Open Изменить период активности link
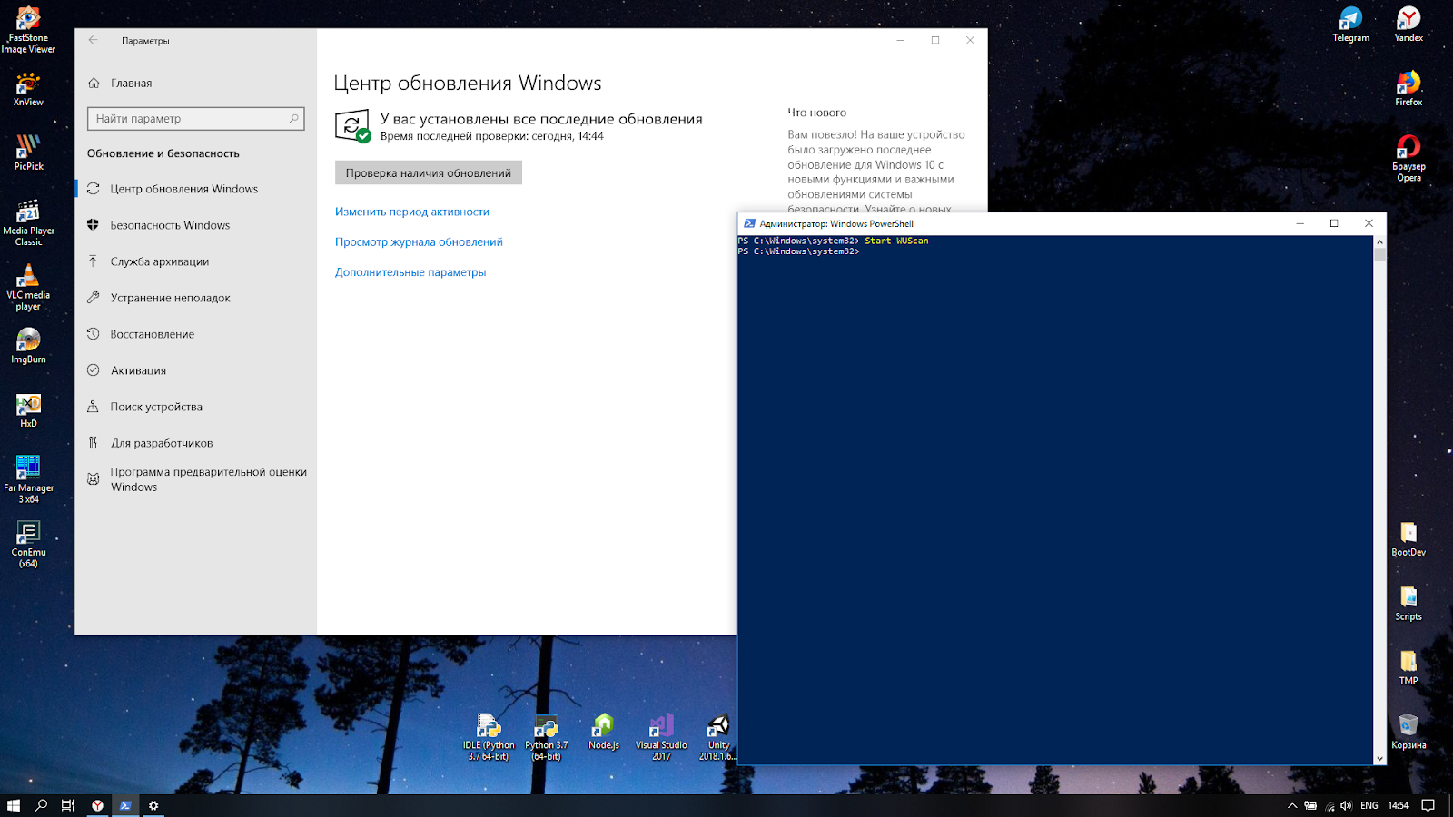 (x=411, y=212)
